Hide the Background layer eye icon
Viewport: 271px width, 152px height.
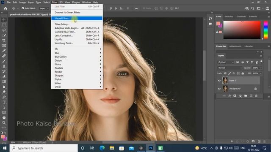219,89
